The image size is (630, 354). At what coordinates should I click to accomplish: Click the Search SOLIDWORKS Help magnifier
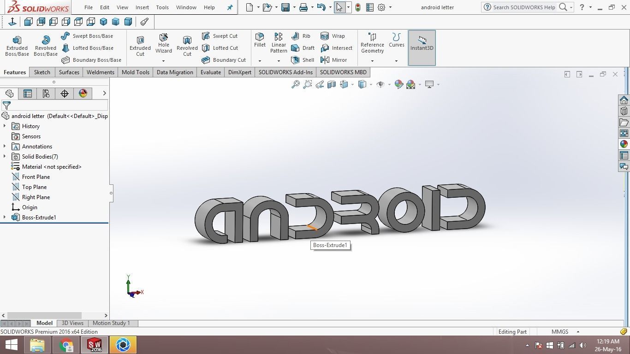(x=563, y=7)
